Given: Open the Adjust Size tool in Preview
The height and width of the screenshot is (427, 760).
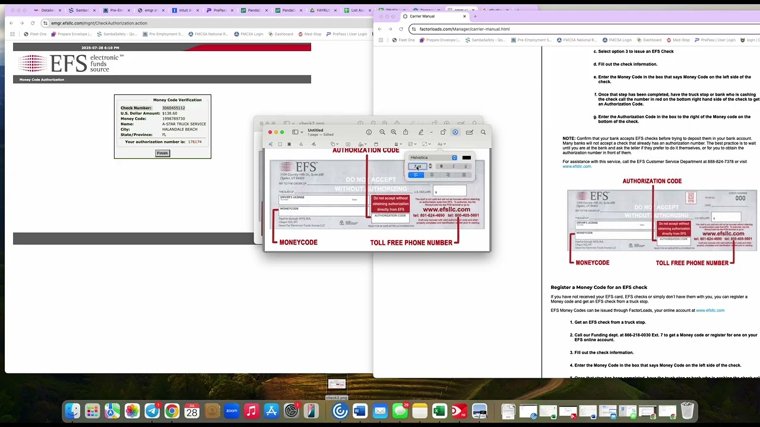Looking at the screenshot, I should (x=376, y=144).
